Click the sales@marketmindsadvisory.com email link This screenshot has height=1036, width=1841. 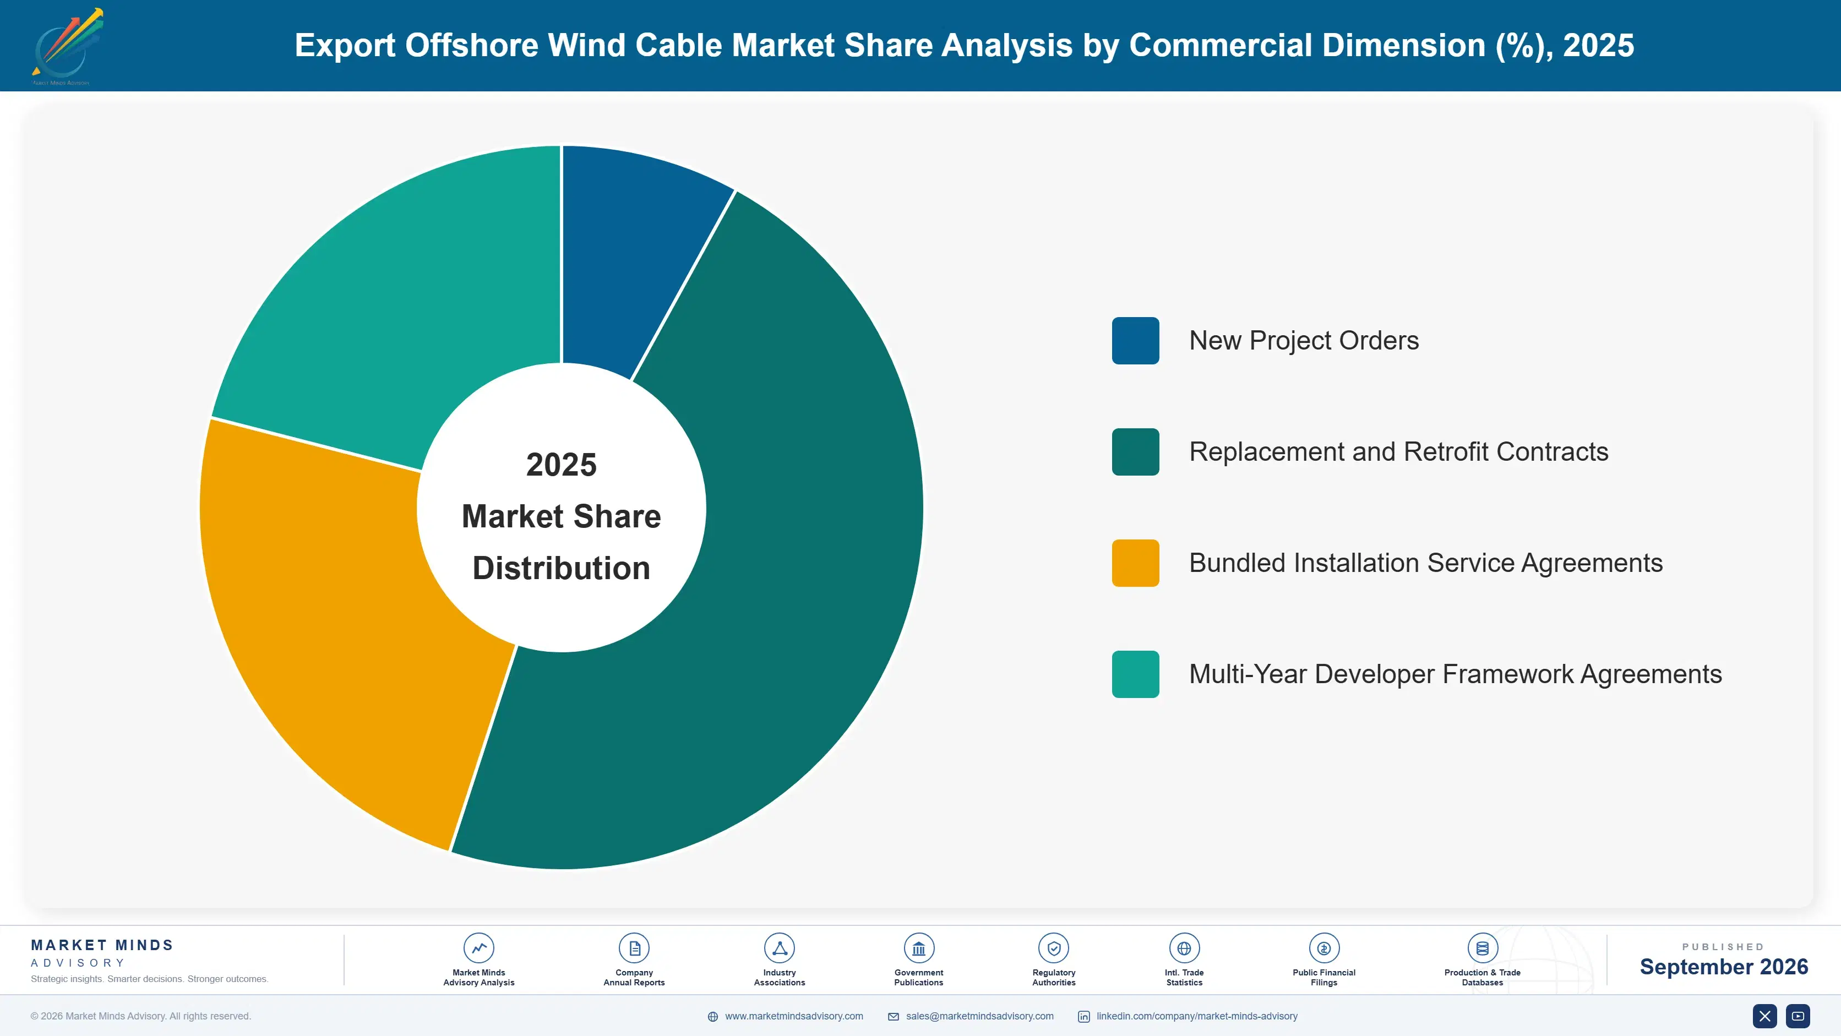tap(980, 1016)
